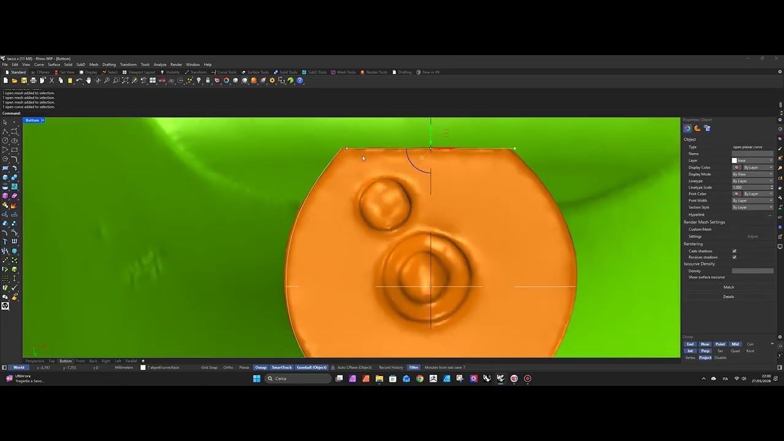Image resolution: width=784 pixels, height=441 pixels.
Task: Open the Bottom viewport title menu arrow
Action: [43, 121]
